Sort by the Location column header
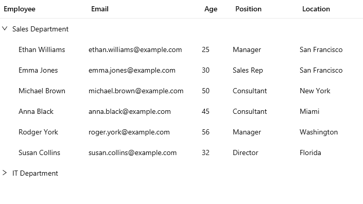Viewport: 363px width, 204px height. point(316,9)
